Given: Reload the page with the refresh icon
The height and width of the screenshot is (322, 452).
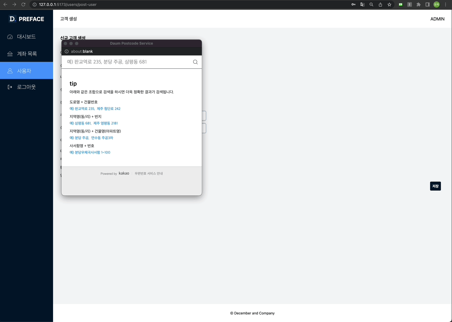Looking at the screenshot, I should pos(23,4).
